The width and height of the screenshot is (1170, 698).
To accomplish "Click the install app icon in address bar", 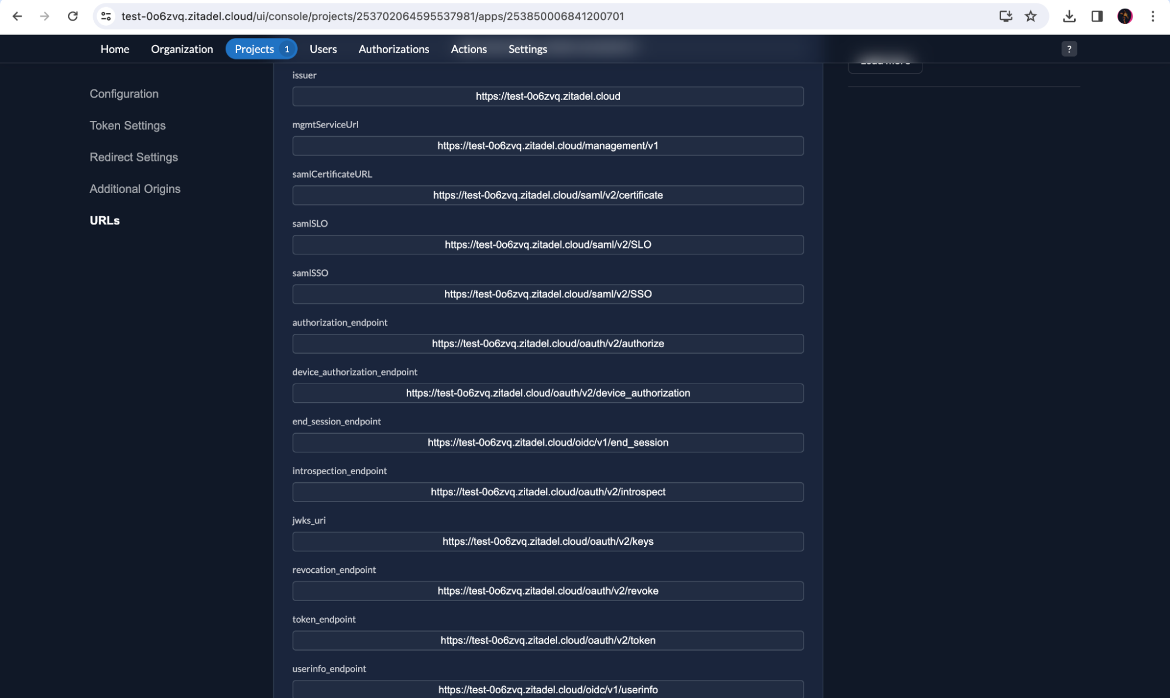I will [1005, 16].
